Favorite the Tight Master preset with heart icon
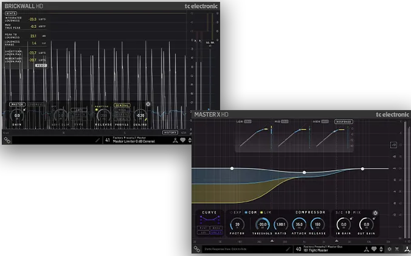This screenshot has width=411, height=256. (374, 249)
